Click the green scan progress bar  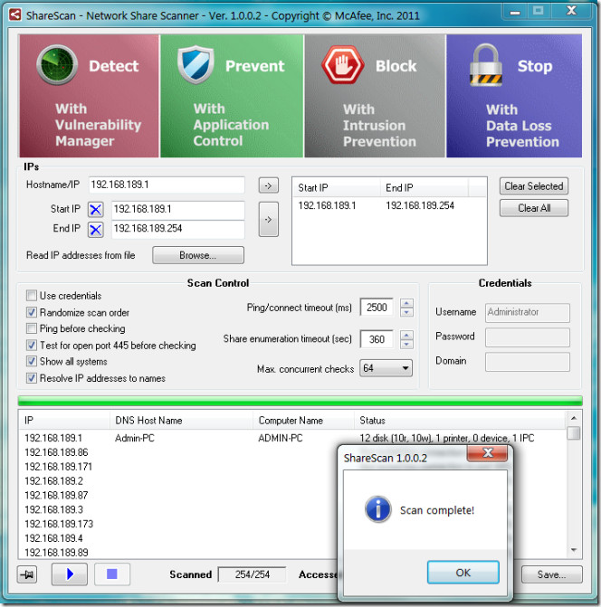[300, 401]
